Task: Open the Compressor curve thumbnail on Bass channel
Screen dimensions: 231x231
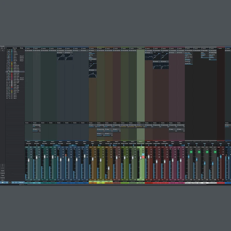Action: tap(93, 64)
